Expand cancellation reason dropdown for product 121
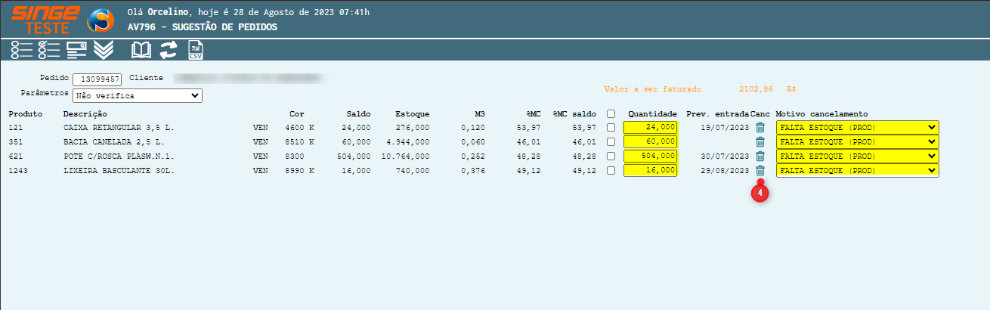The width and height of the screenshot is (990, 310). 857,128
